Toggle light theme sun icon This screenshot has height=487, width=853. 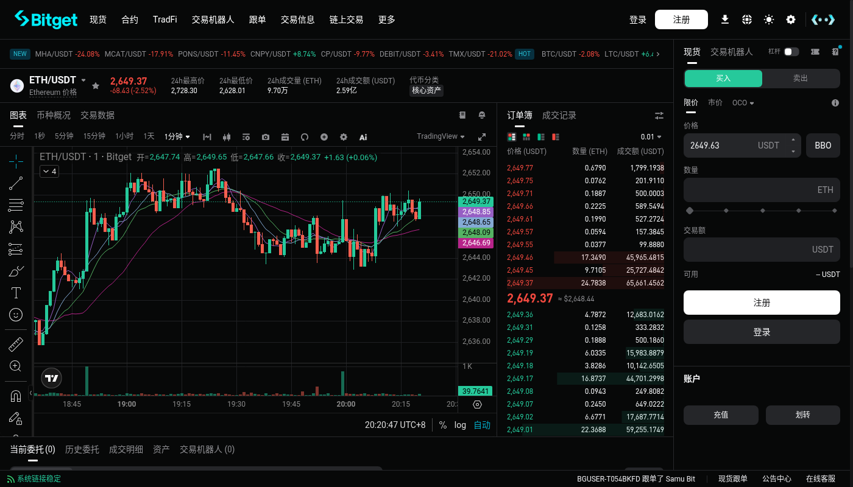[769, 19]
